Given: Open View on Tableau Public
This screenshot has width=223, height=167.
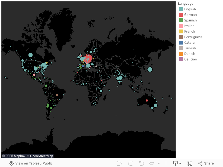Looking at the screenshot, I should point(31,163).
